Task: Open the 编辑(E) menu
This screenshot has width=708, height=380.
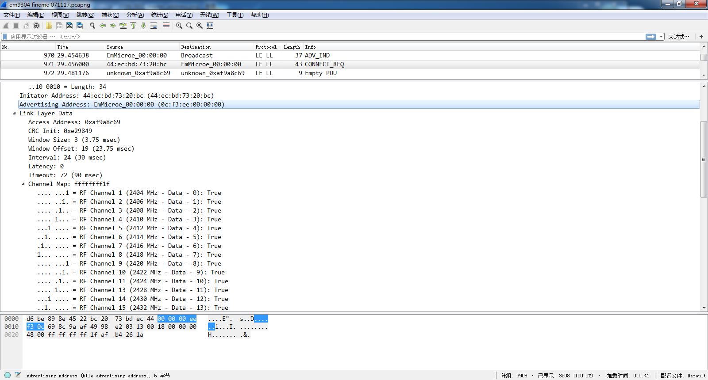Action: pos(36,15)
